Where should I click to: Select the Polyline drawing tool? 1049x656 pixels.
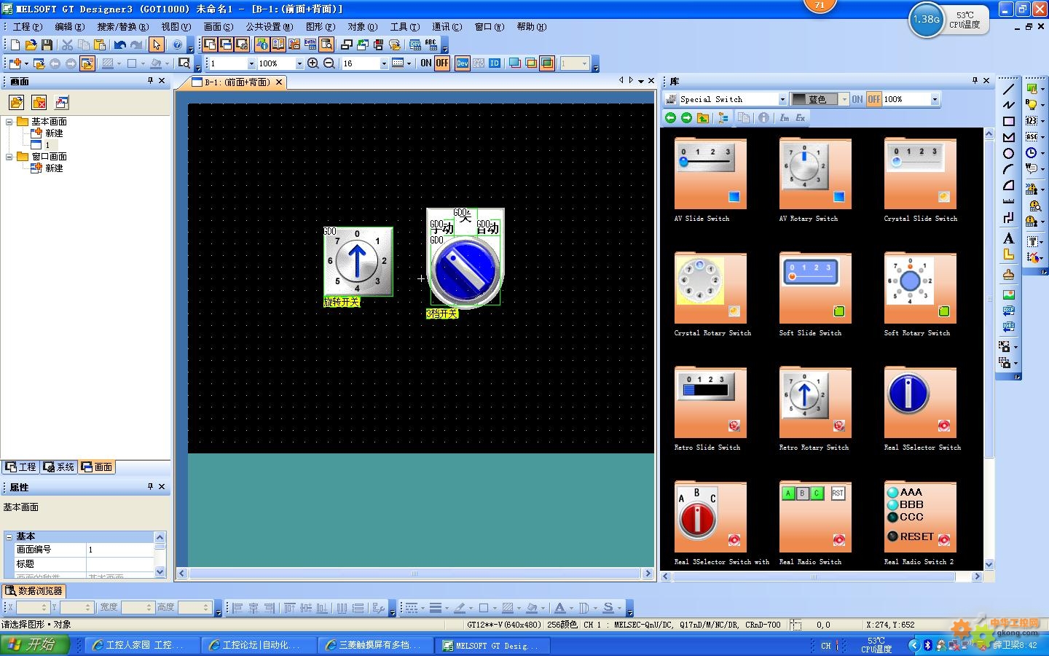[x=1009, y=106]
